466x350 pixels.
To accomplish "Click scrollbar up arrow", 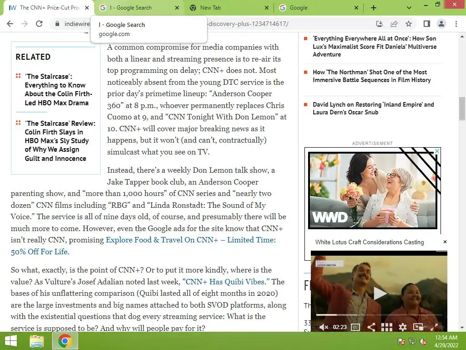I will point(462,36).
